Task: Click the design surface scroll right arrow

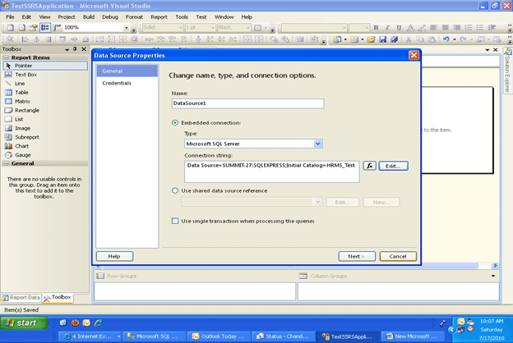Action: [x=495, y=266]
